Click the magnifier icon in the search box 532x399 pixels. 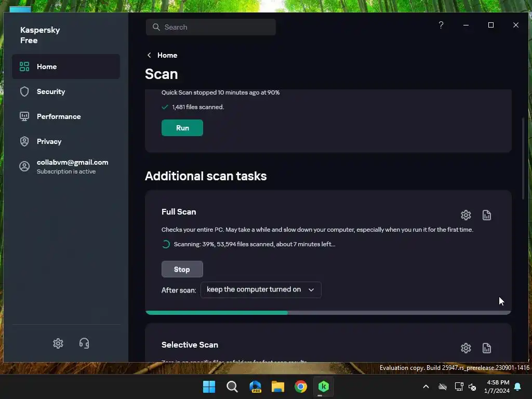click(x=156, y=27)
